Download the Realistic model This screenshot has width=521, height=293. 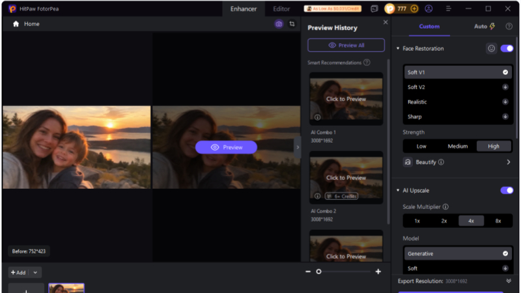pos(505,102)
